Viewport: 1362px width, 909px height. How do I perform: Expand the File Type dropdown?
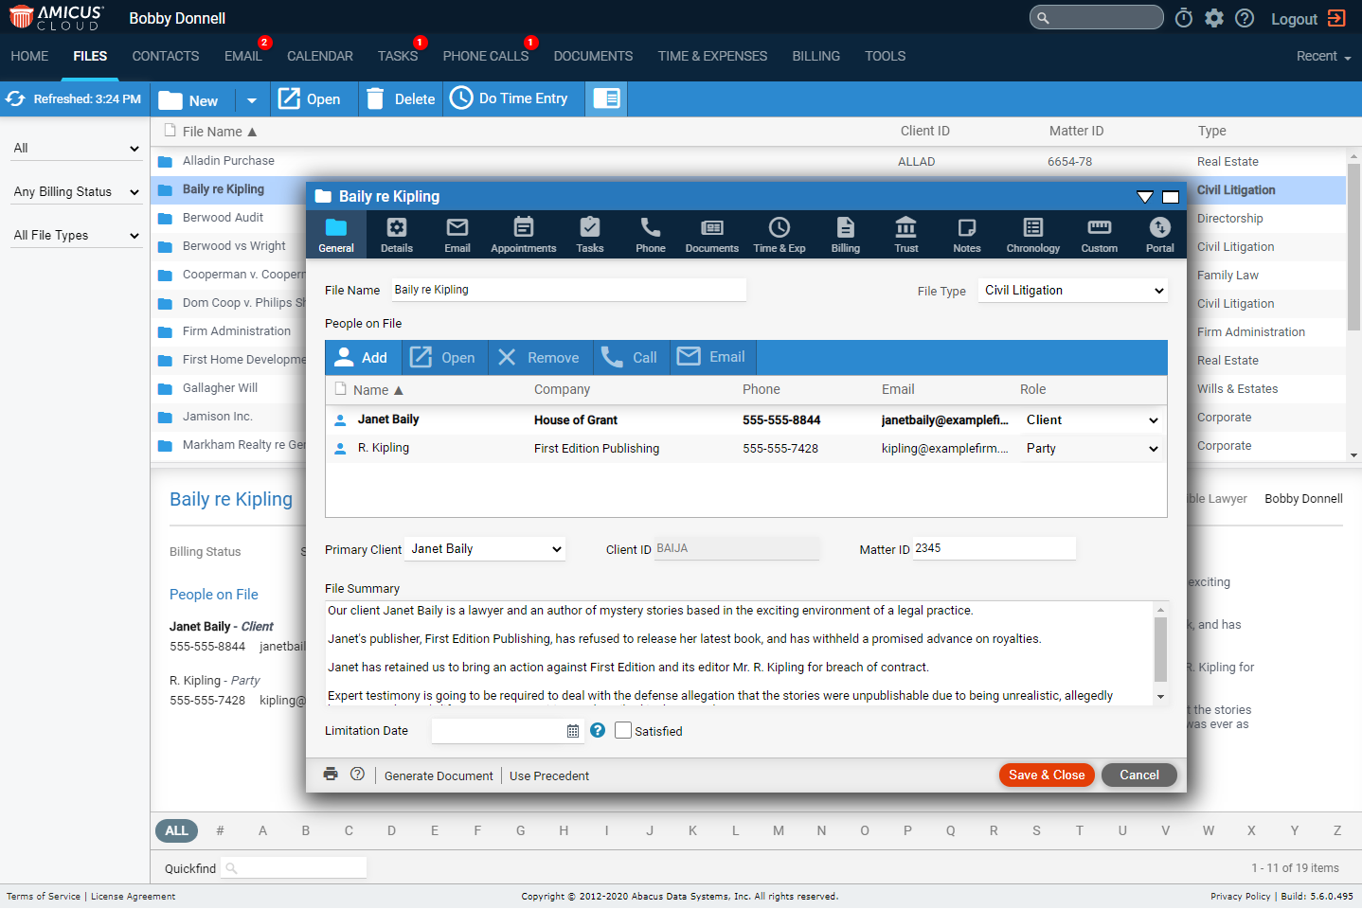click(1073, 291)
